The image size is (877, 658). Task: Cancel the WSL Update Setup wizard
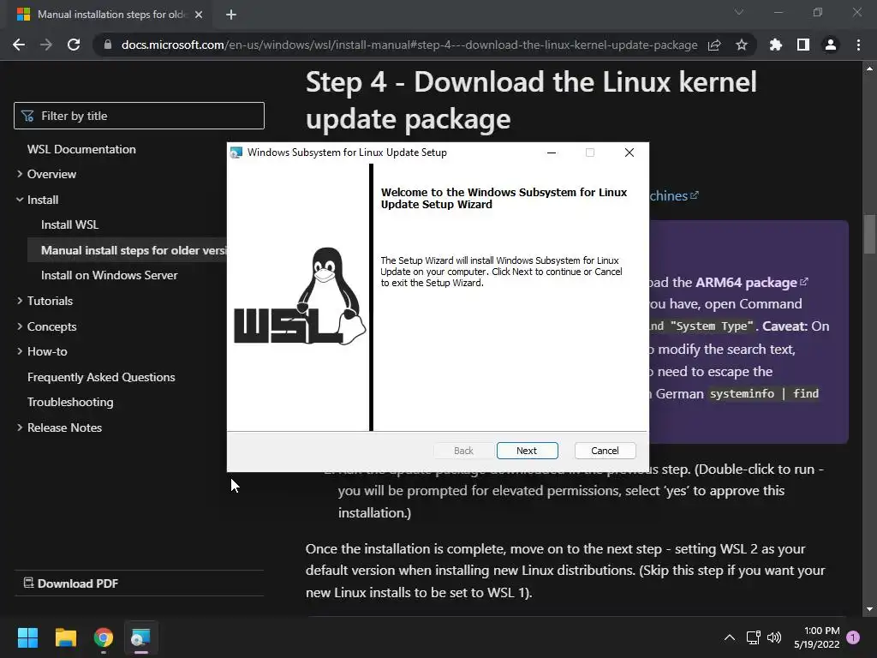pos(605,451)
